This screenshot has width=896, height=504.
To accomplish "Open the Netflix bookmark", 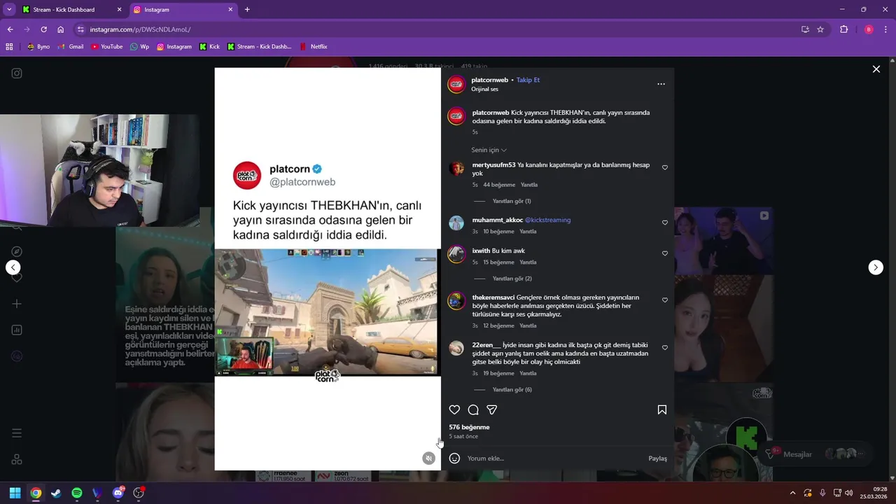I will [313, 47].
